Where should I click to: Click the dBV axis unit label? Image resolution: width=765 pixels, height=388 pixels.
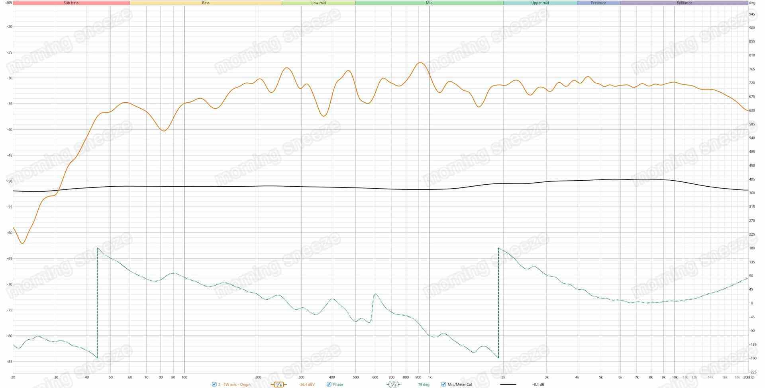click(8, 3)
